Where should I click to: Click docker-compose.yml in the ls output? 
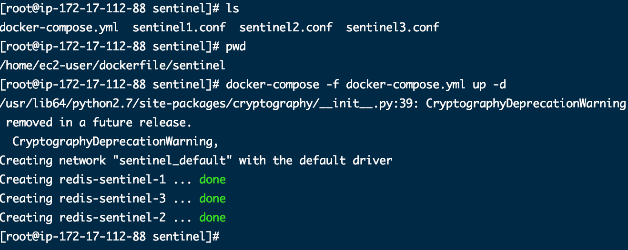(x=60, y=27)
